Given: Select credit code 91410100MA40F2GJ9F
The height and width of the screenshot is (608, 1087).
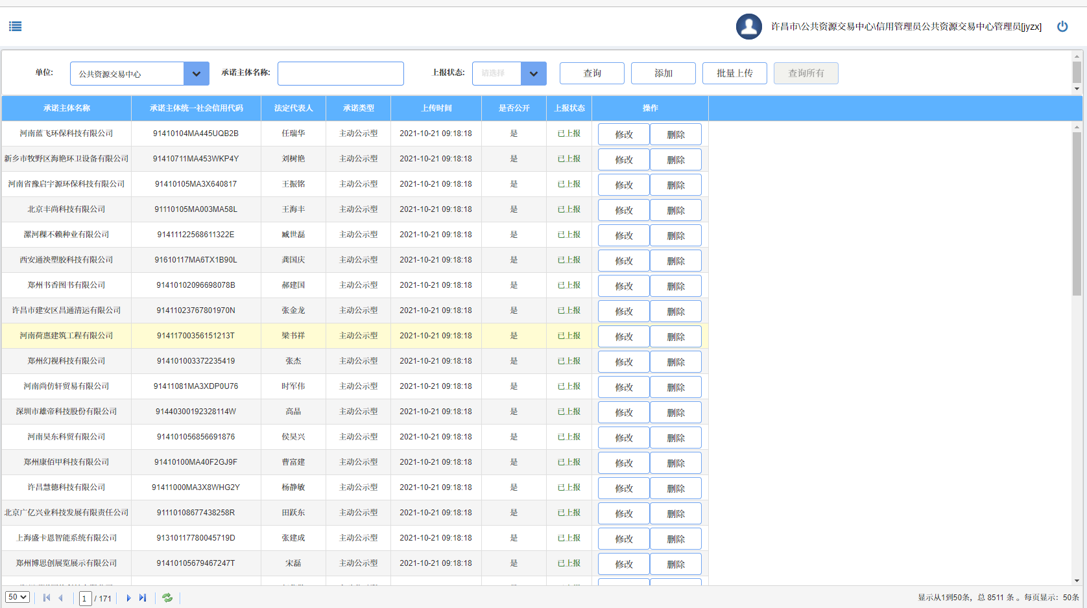Looking at the screenshot, I should coord(196,462).
